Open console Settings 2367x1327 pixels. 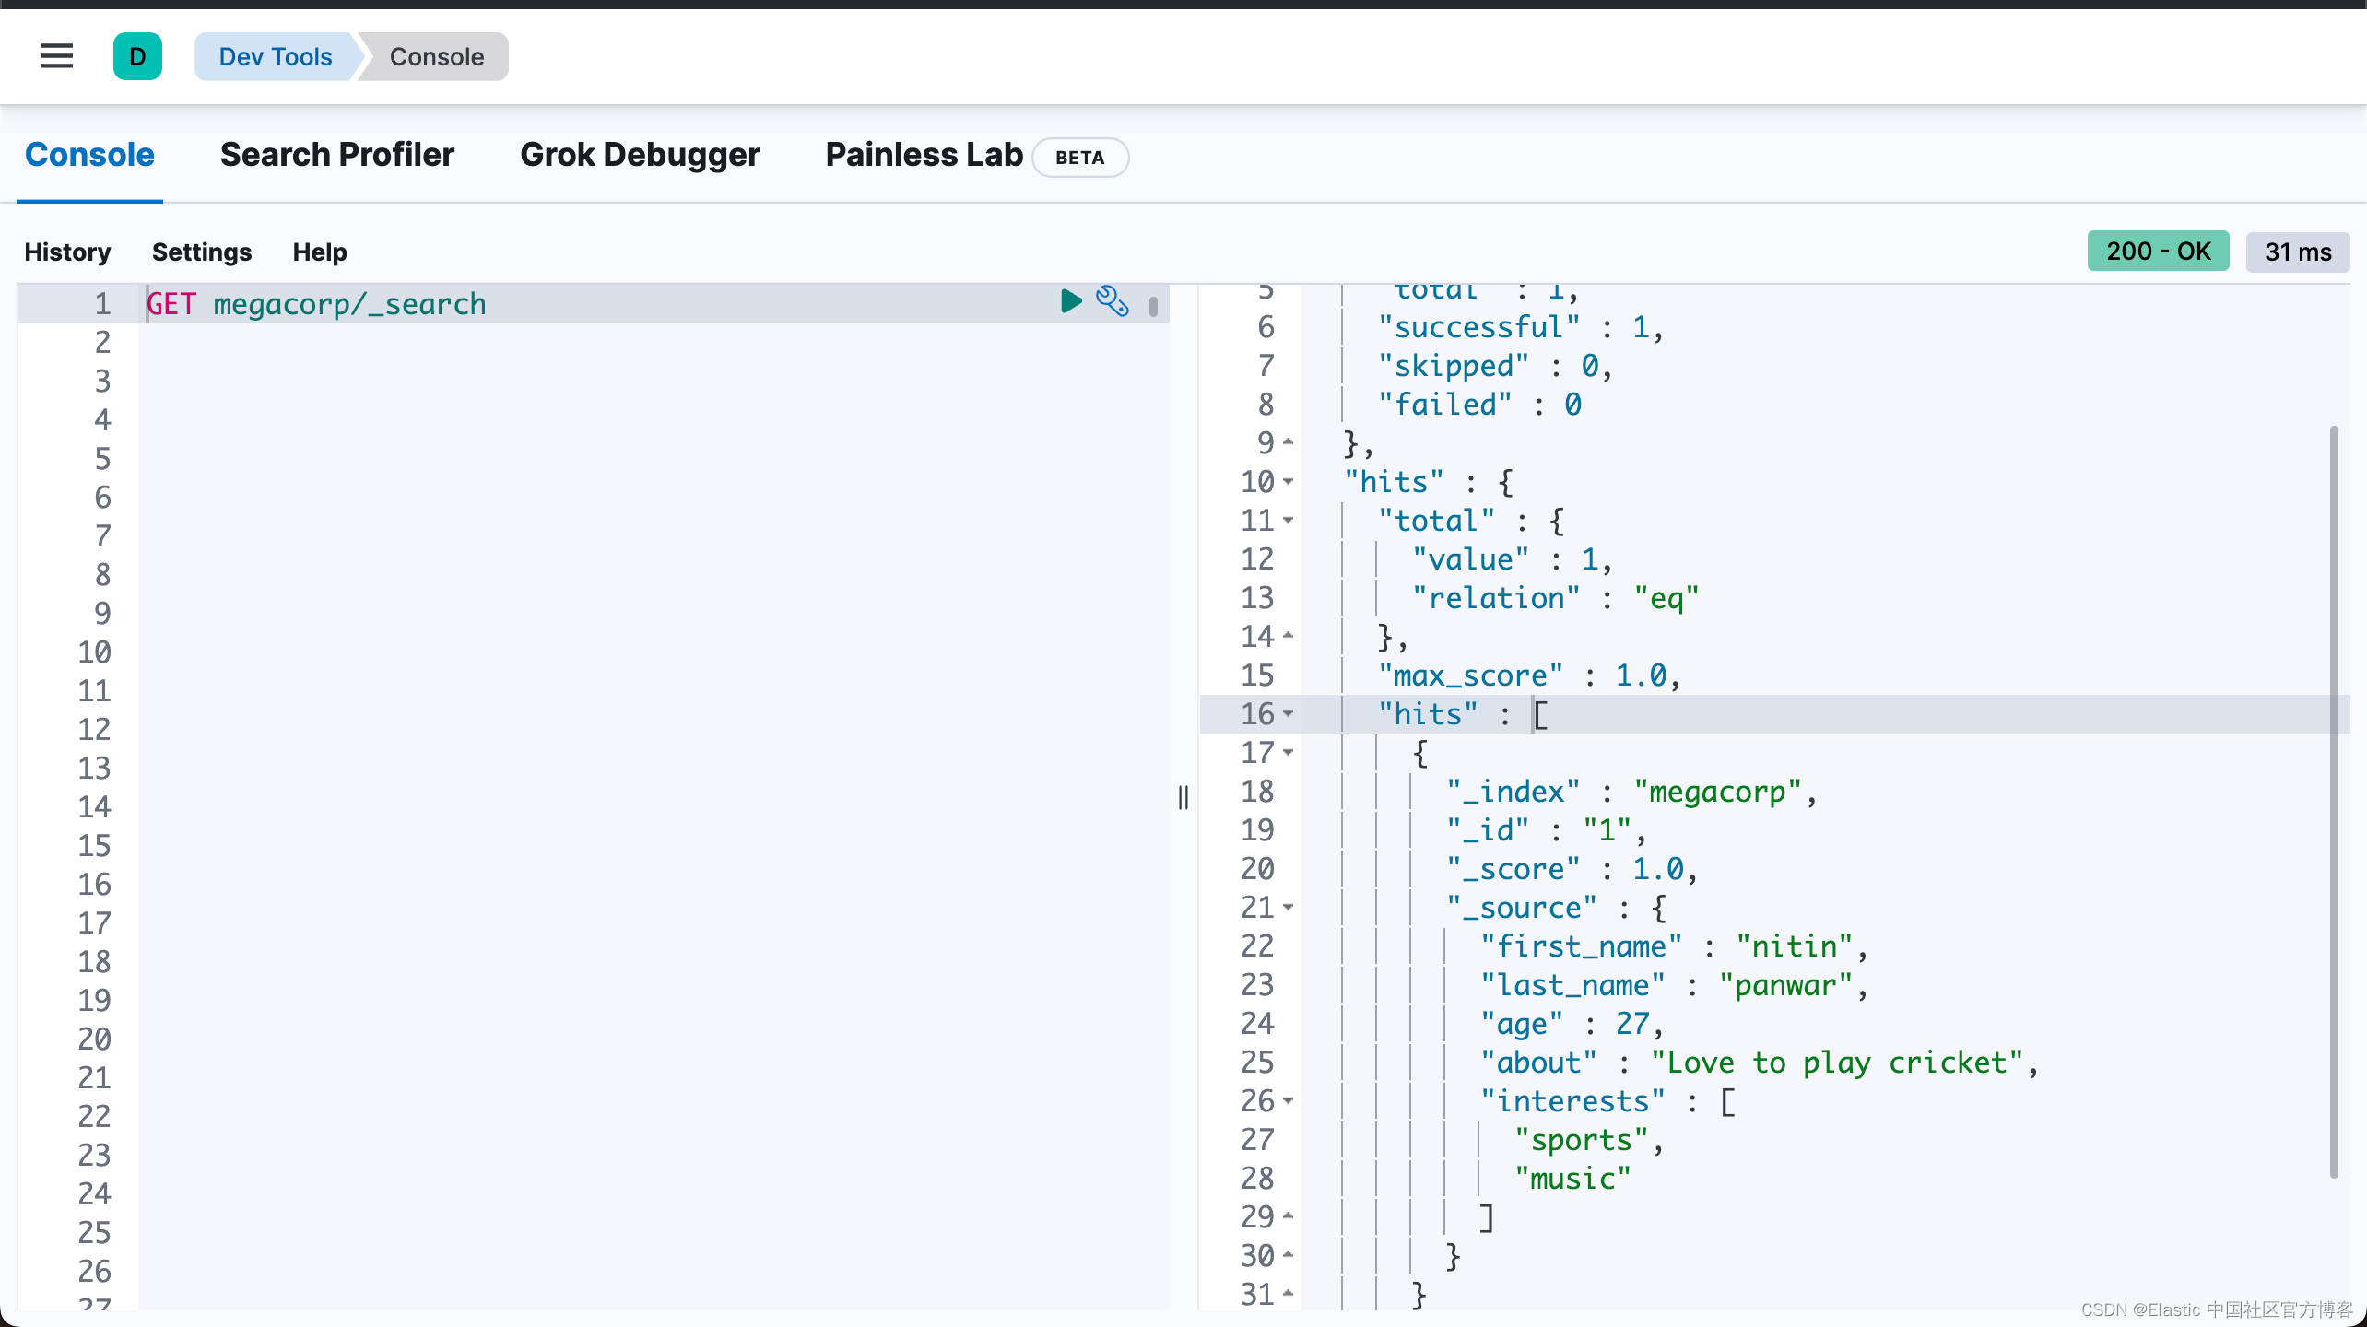(201, 252)
